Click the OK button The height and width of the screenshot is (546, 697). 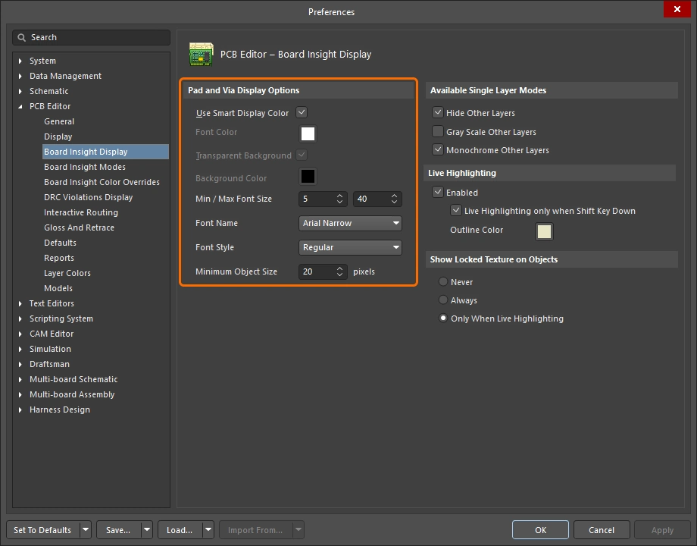(540, 530)
